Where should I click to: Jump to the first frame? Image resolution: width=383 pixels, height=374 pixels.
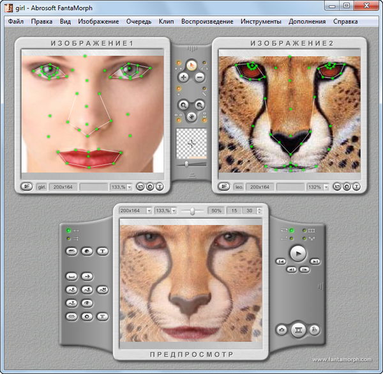281,261
